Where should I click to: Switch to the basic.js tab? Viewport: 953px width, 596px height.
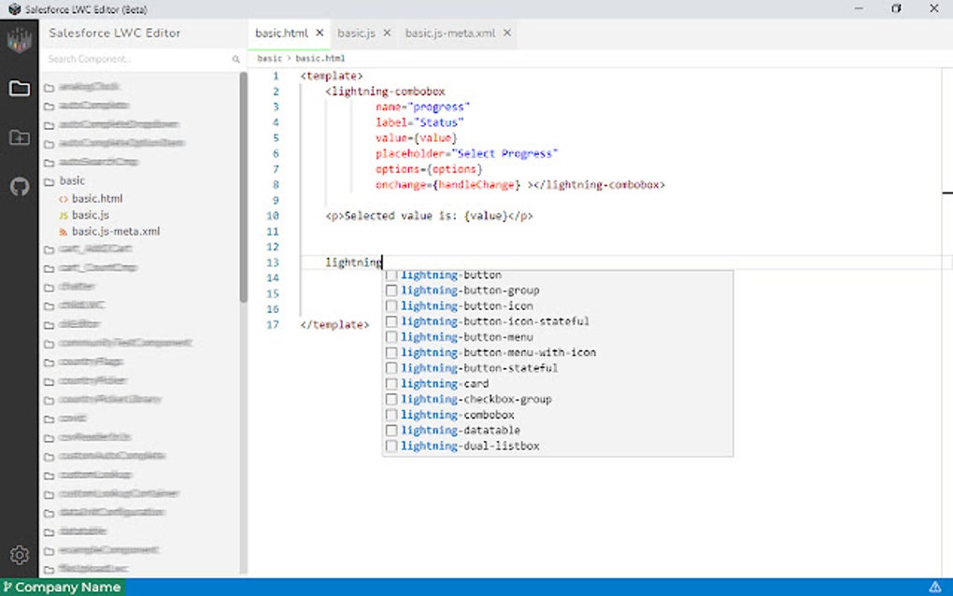point(355,33)
